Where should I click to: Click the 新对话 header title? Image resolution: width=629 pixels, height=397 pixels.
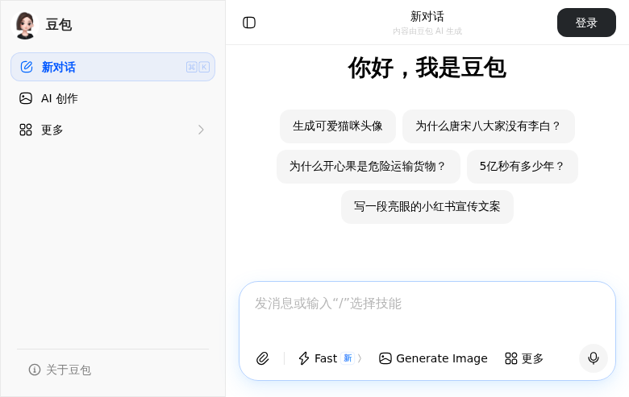[x=427, y=16]
